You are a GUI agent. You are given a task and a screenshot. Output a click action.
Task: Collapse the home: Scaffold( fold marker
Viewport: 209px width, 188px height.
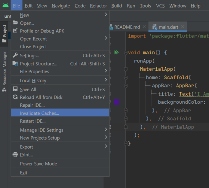click(126, 77)
